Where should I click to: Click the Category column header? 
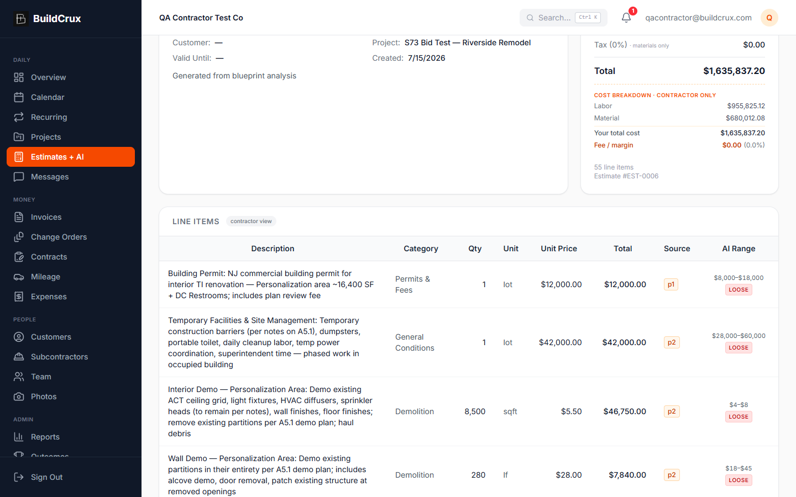pos(421,248)
